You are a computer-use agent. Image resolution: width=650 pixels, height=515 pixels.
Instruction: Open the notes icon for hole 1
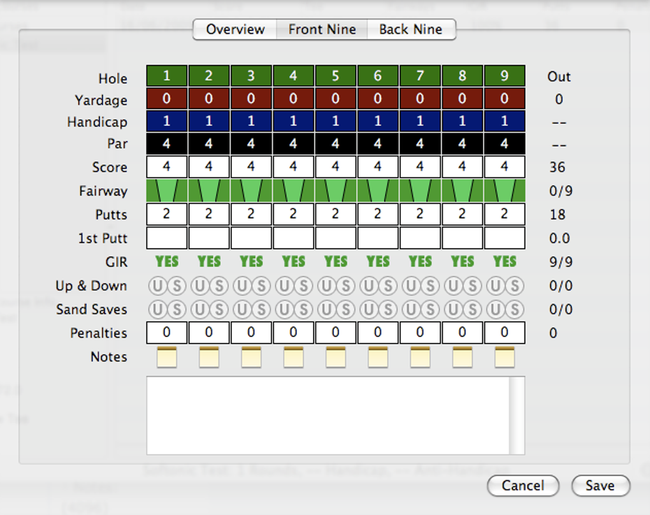[167, 357]
